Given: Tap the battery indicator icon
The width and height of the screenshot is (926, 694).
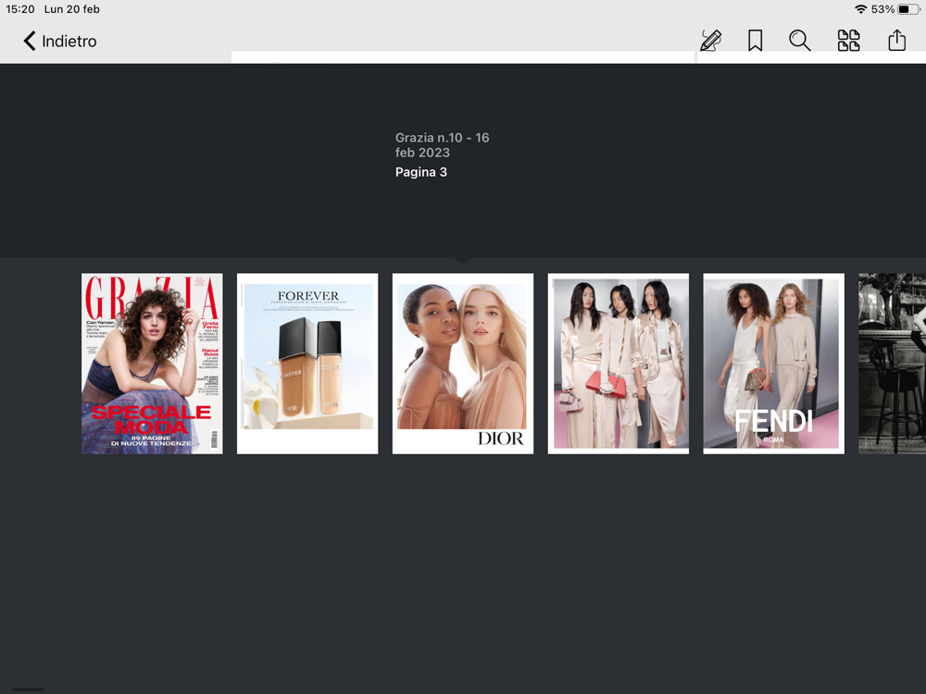Looking at the screenshot, I should pyautogui.click(x=909, y=9).
